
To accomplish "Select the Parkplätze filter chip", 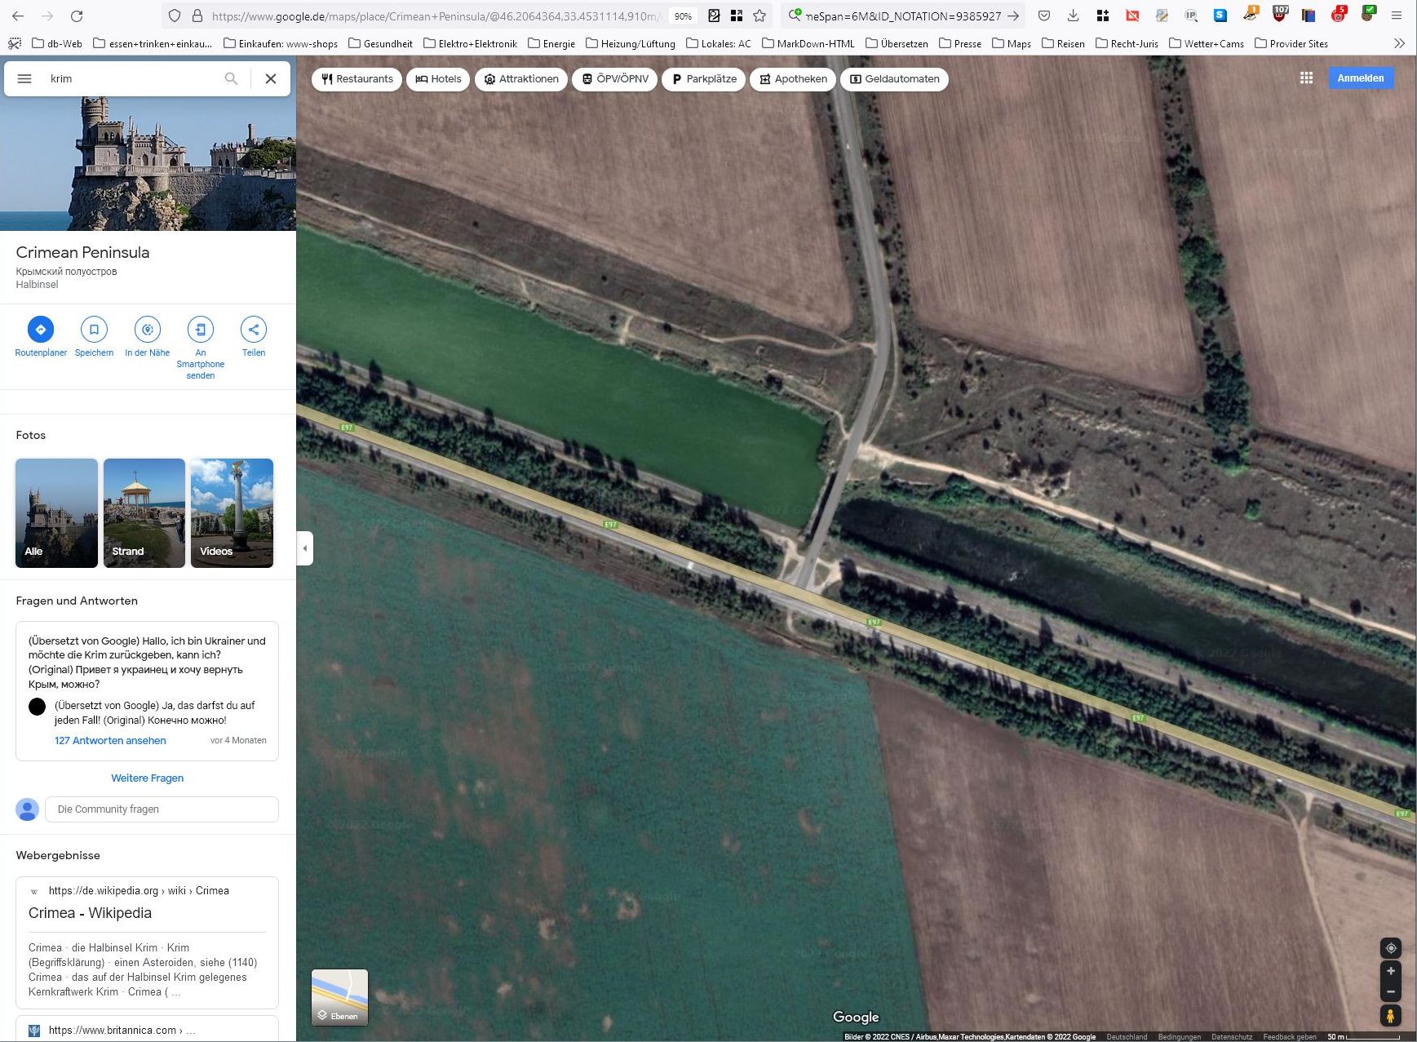I will pos(704,79).
